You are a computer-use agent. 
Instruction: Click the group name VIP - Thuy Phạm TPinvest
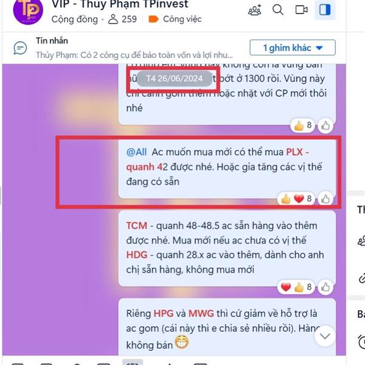pos(120,4)
